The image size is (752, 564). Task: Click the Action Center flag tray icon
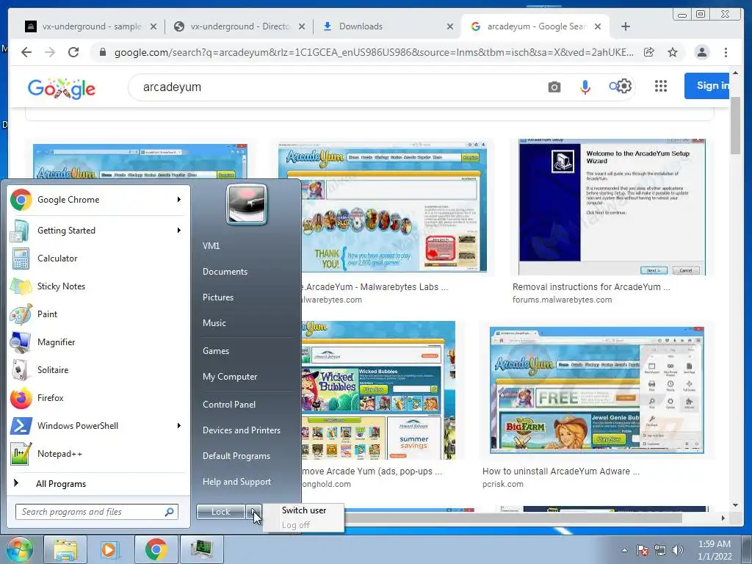tap(642, 550)
